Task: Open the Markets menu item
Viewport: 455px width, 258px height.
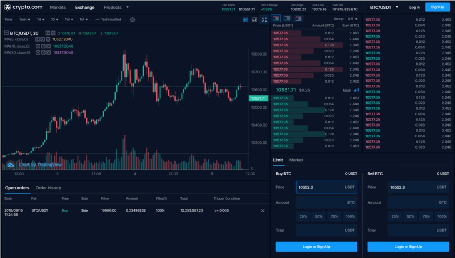Action: point(58,7)
